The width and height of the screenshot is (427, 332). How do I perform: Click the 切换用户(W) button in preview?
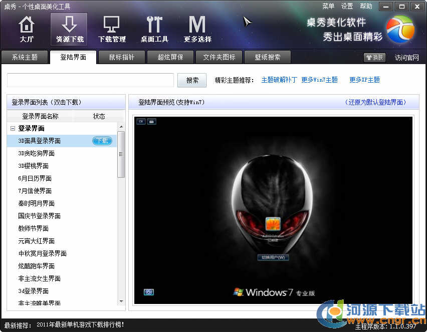point(273,257)
